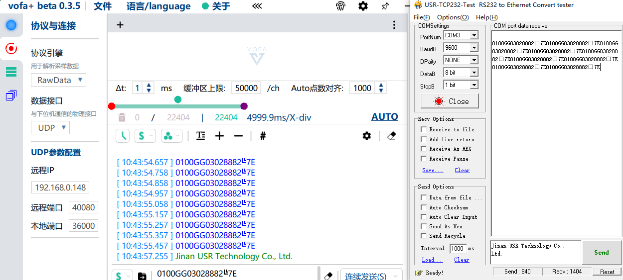The width and height of the screenshot is (623, 280).
Task: Add a new tab with plus icon
Action: (120, 25)
